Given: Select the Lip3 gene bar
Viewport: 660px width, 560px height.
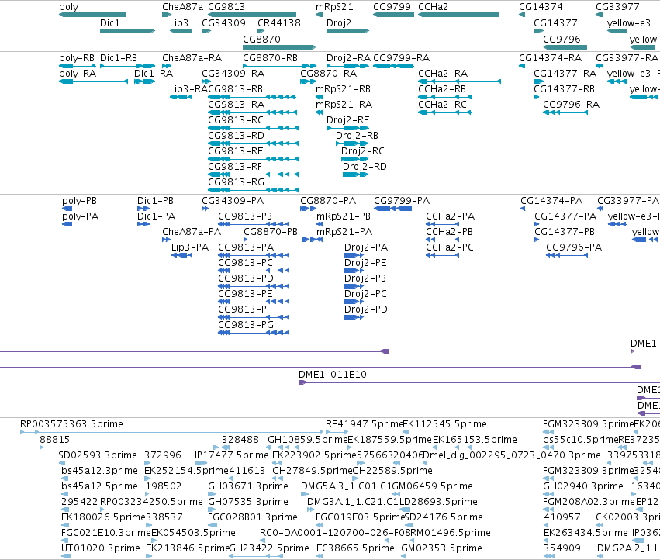Looking at the screenshot, I should [181, 31].
